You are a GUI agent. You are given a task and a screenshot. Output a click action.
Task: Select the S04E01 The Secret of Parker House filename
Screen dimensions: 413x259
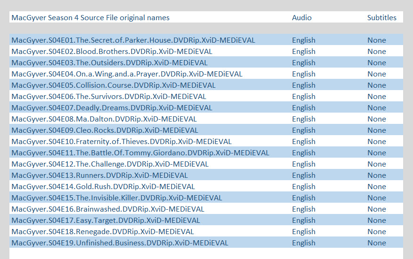(x=133, y=40)
